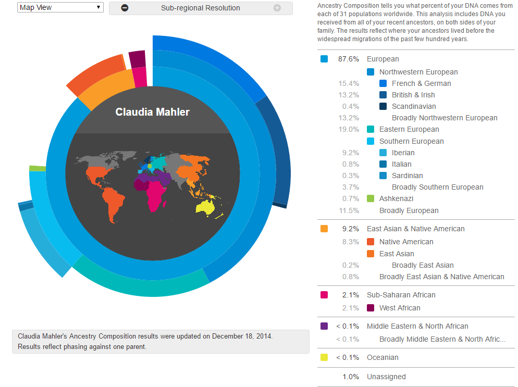Click the French & German legend square

click(x=383, y=83)
